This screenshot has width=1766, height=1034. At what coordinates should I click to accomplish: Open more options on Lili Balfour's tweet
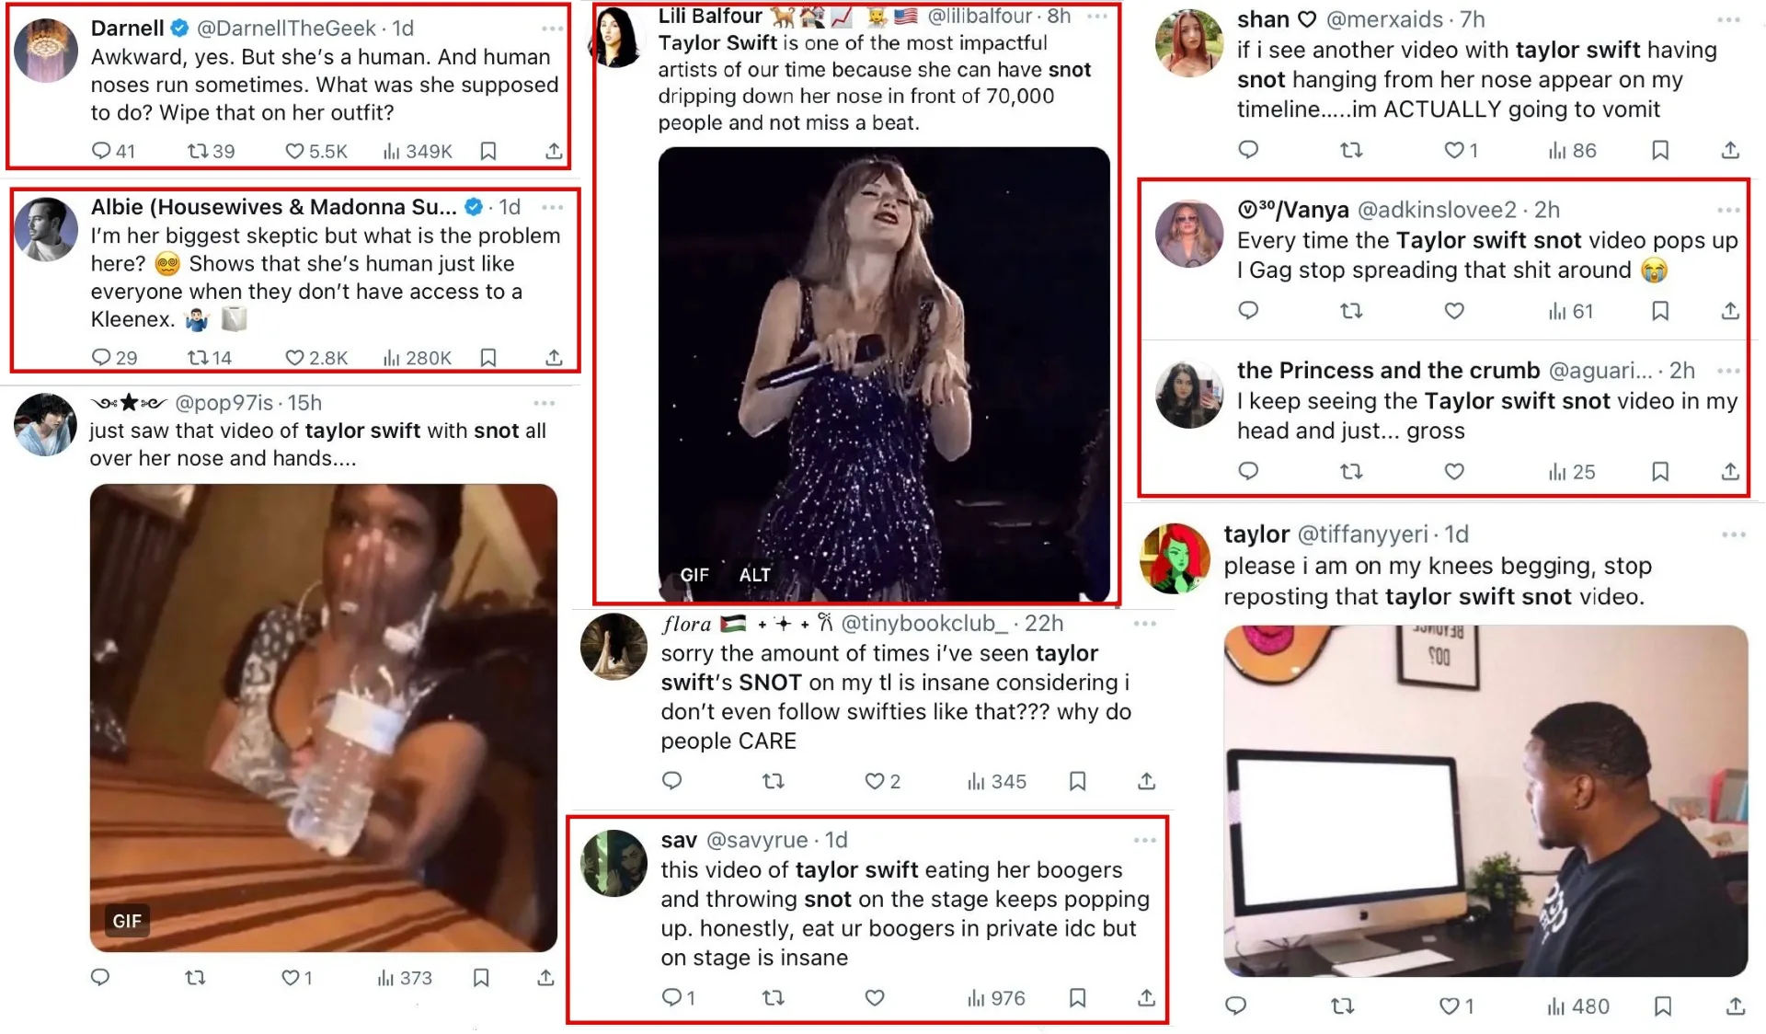click(1097, 17)
